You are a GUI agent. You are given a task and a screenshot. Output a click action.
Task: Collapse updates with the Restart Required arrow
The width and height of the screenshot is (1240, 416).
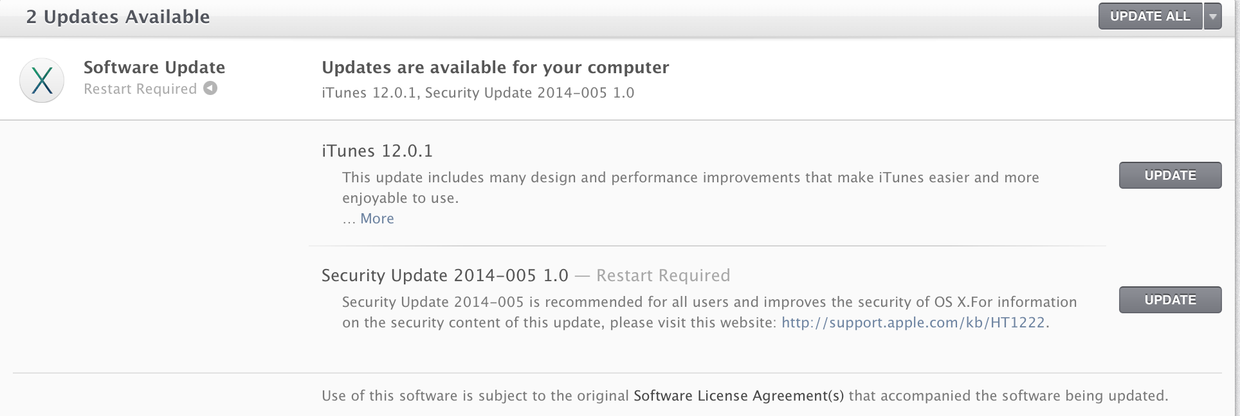(210, 89)
